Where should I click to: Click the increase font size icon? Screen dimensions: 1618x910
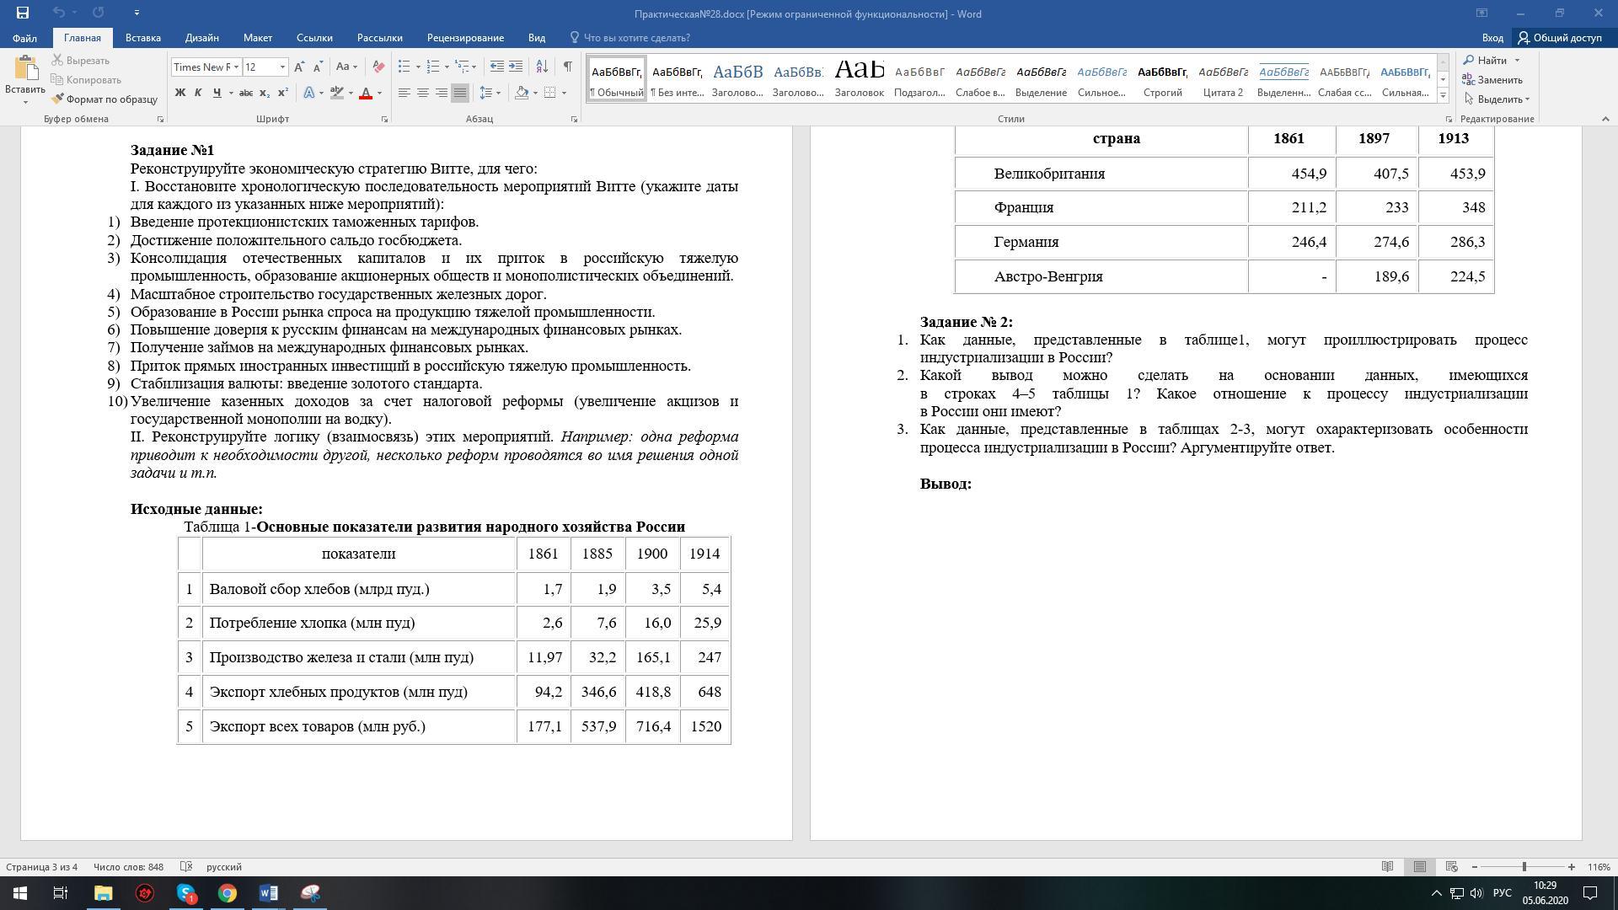coord(299,67)
